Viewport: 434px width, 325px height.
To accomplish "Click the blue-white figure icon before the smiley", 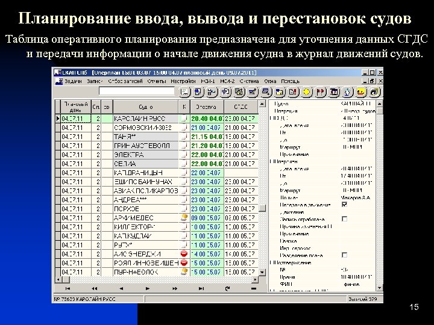I will [x=347, y=92].
